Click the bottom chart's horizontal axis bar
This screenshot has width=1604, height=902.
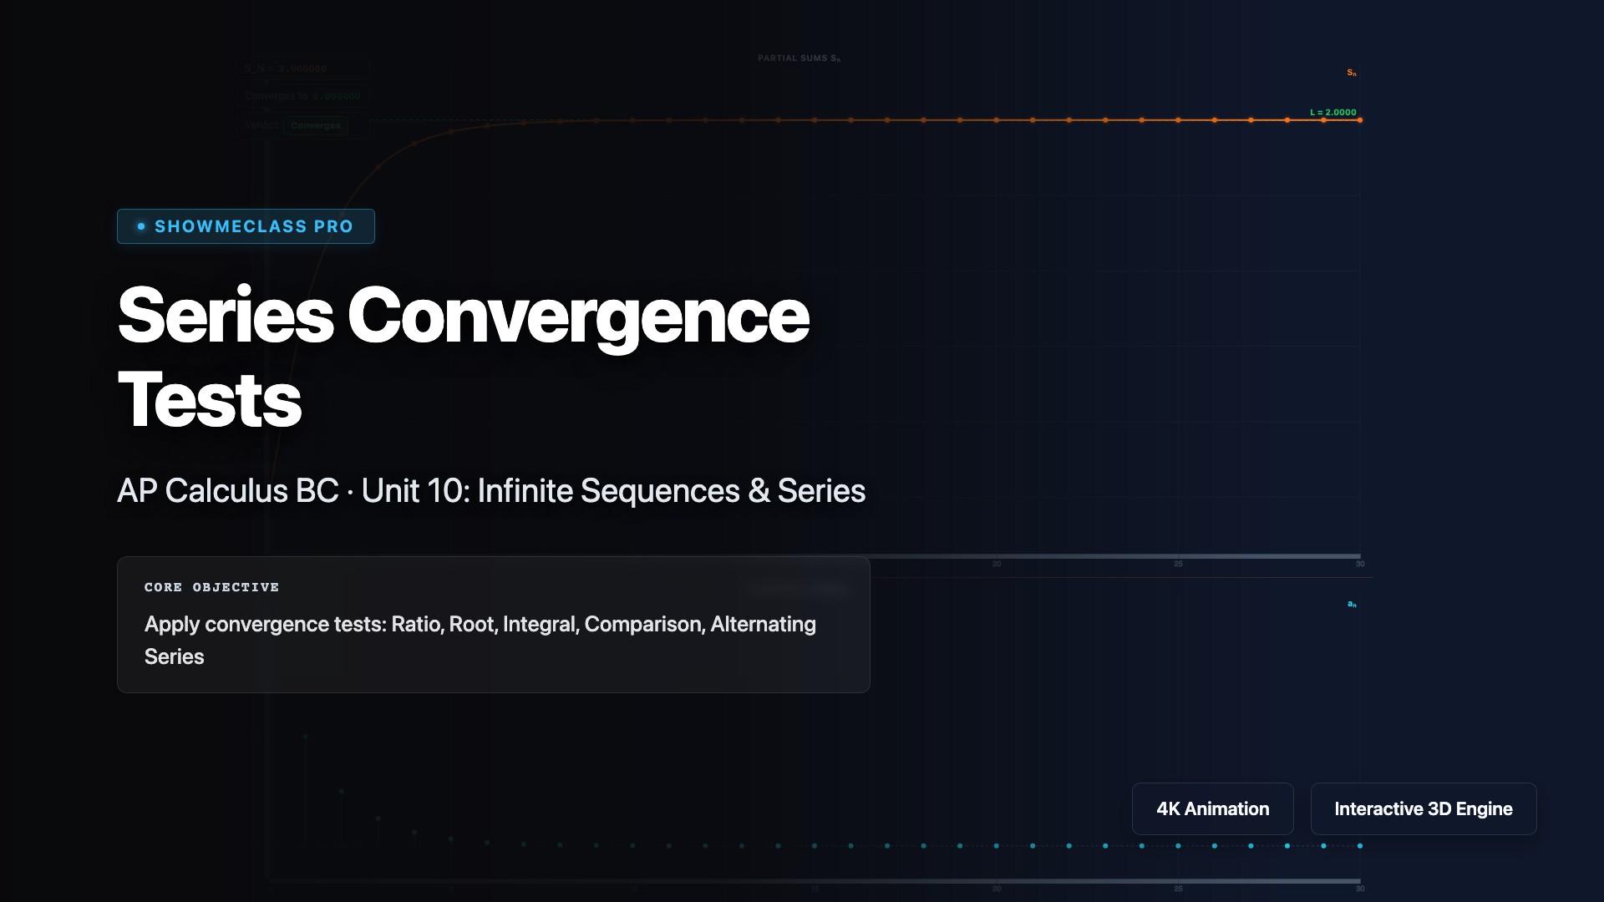[815, 881]
